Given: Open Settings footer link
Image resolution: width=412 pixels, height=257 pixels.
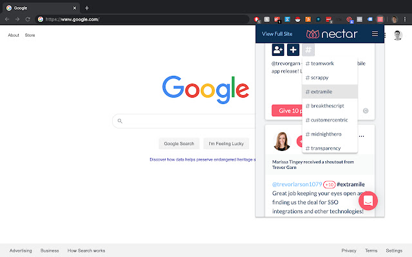Looking at the screenshot, I should [x=394, y=251].
